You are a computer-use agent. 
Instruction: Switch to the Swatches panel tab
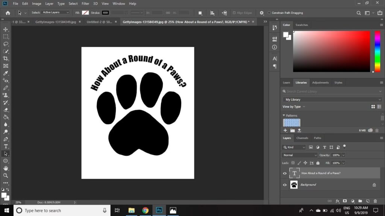coord(302,25)
